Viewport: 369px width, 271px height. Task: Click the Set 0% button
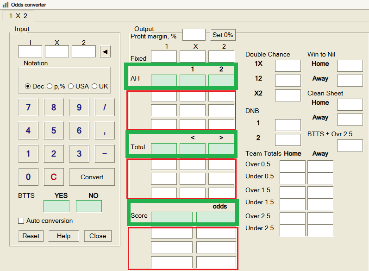223,35
